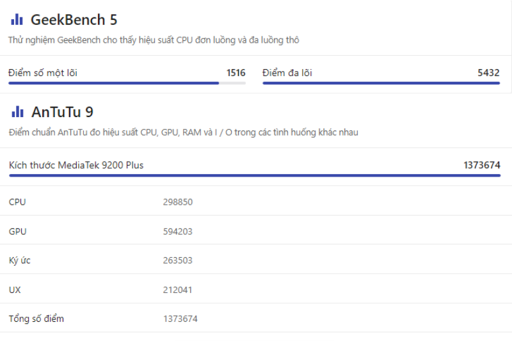This screenshot has height=341, width=512.
Task: Click the MediaTek 9200 Plus AnTuTu progress bar
Action: (x=255, y=175)
